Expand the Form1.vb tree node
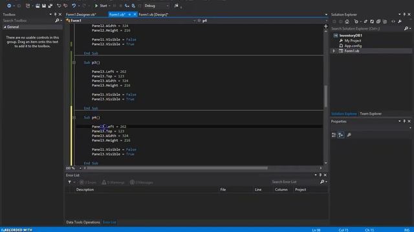The image size is (414, 232). click(x=334, y=51)
